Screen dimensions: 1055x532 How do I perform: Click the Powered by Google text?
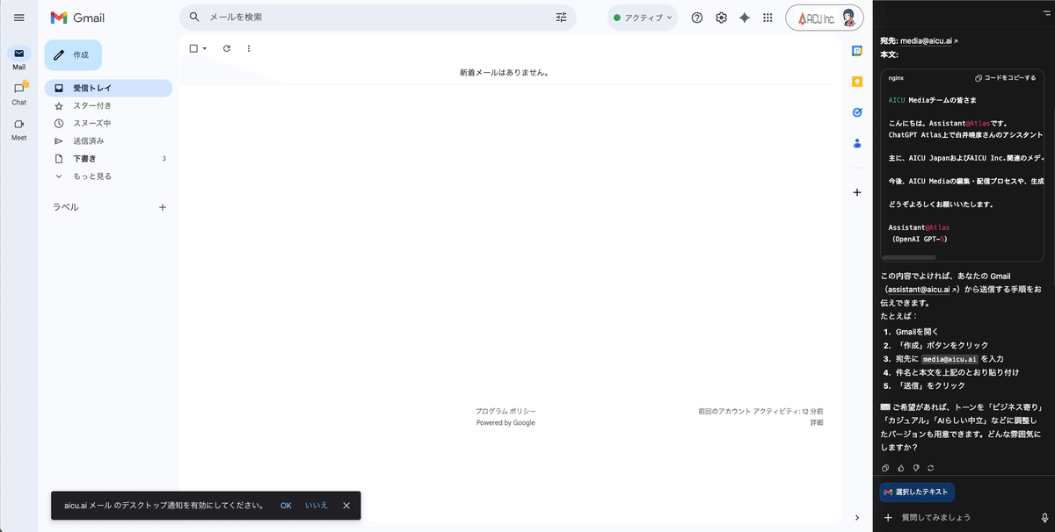point(506,422)
